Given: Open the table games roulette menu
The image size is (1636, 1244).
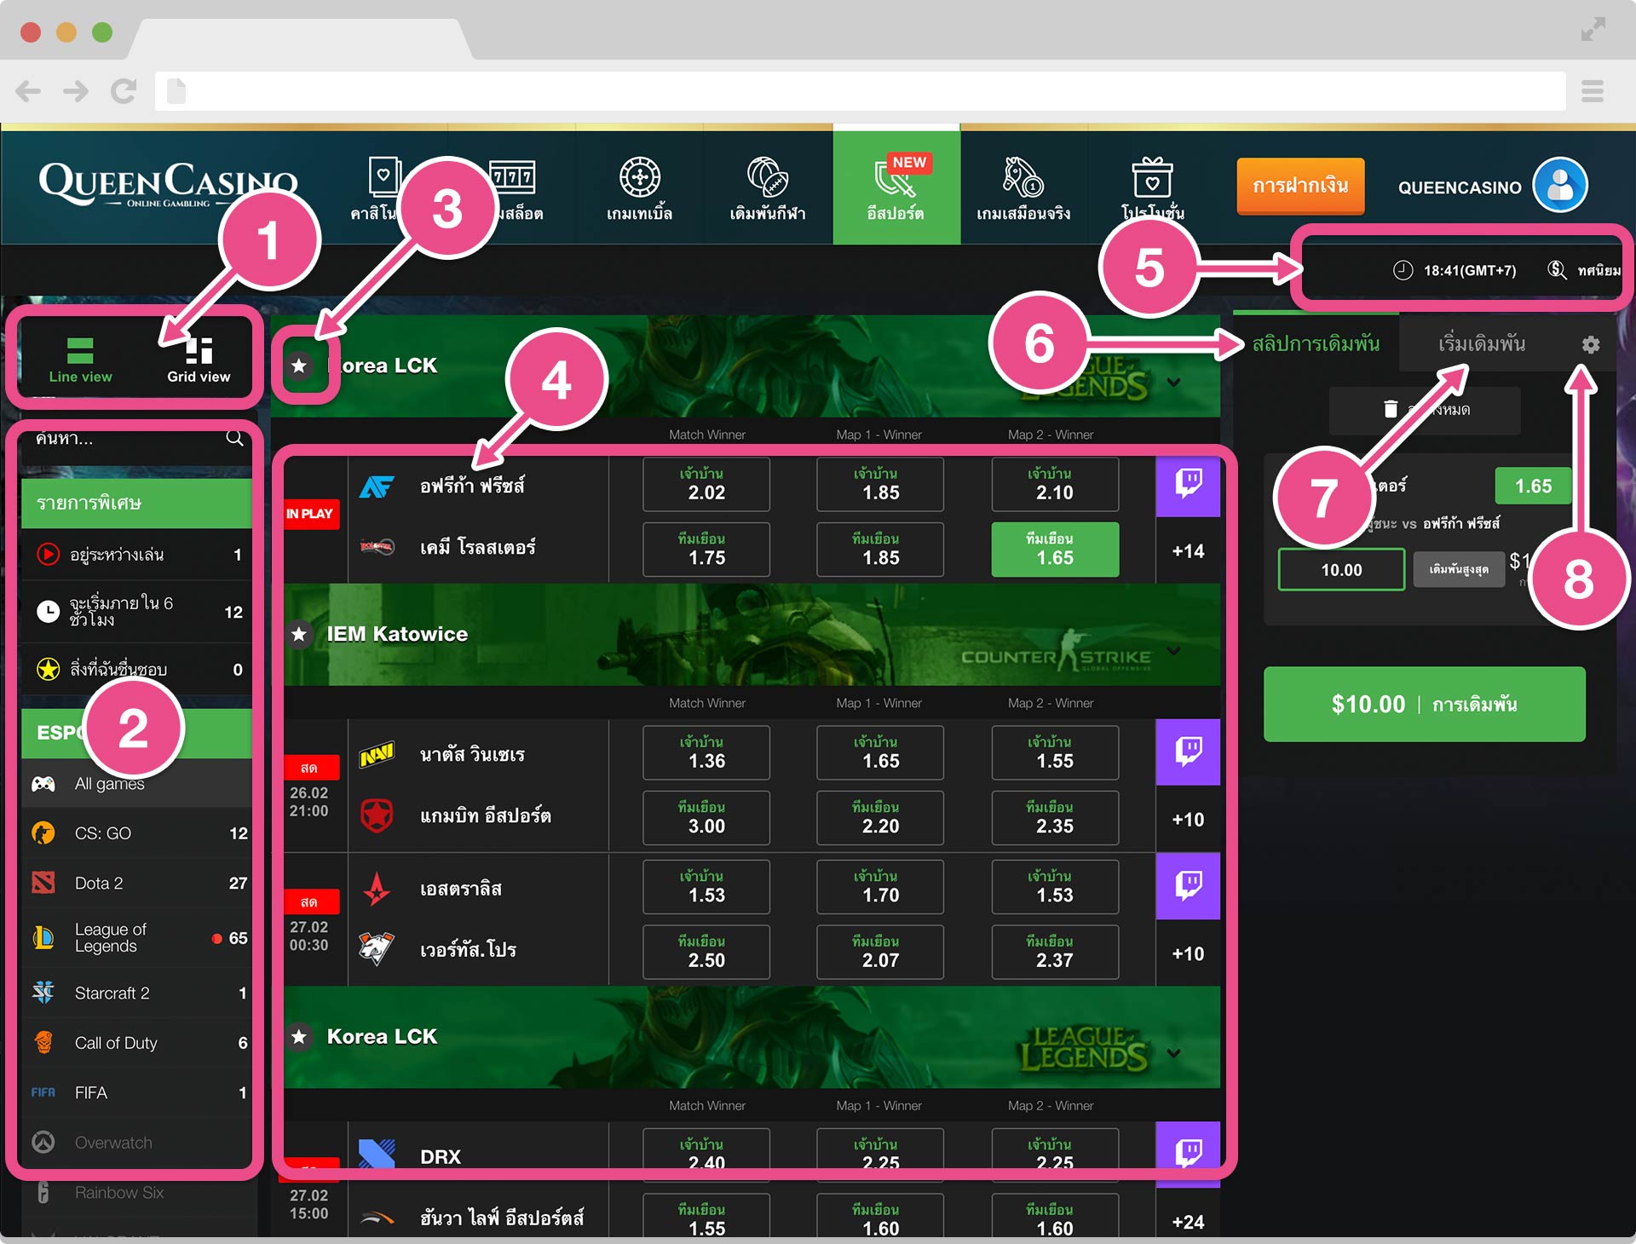Looking at the screenshot, I should [x=640, y=189].
